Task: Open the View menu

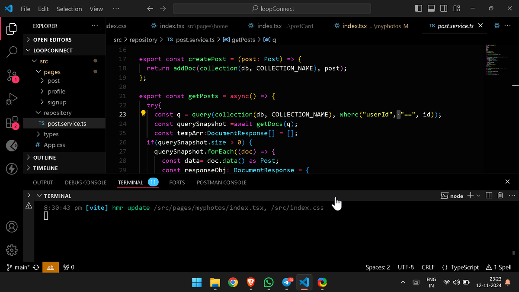Action: point(96,9)
